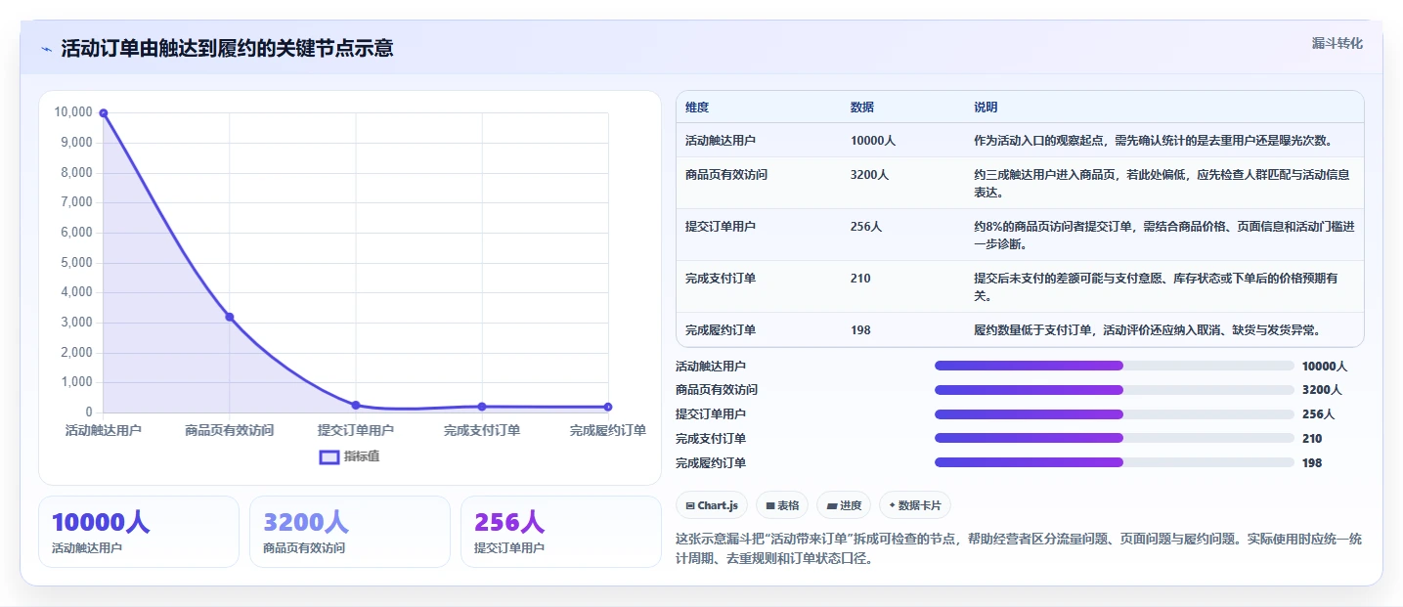Click the Chart.js chip
The image size is (1403, 607).
point(712,505)
